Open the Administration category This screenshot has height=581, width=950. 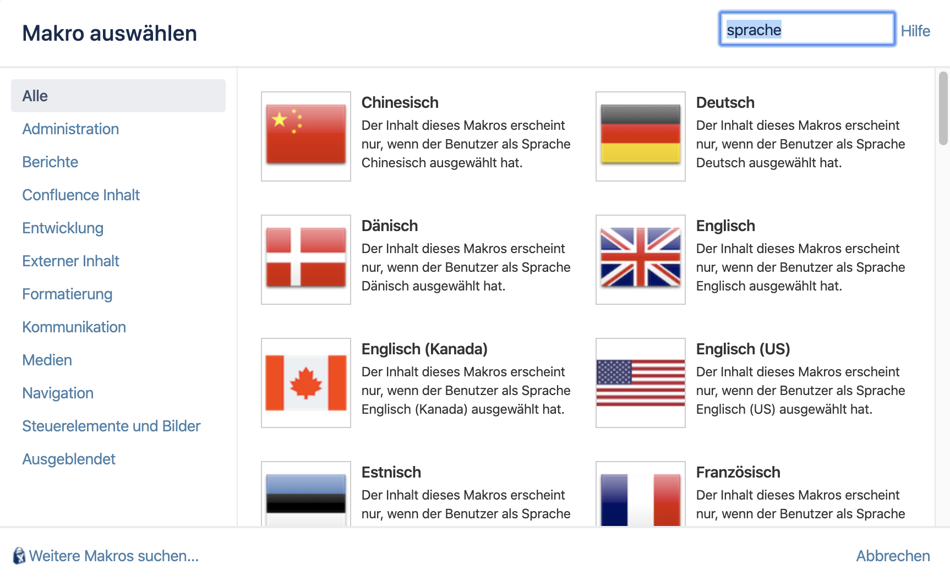click(70, 129)
